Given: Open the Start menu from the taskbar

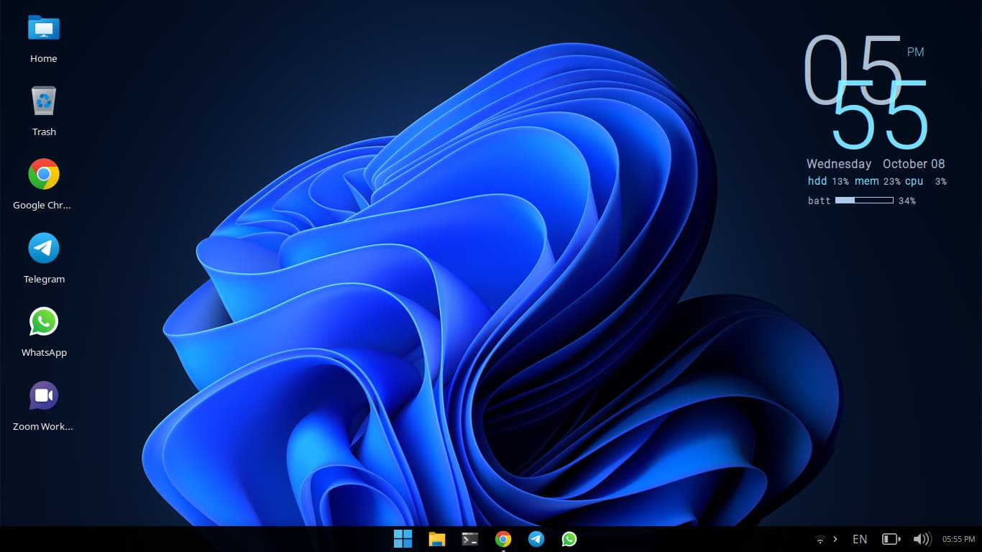Looking at the screenshot, I should [403, 539].
